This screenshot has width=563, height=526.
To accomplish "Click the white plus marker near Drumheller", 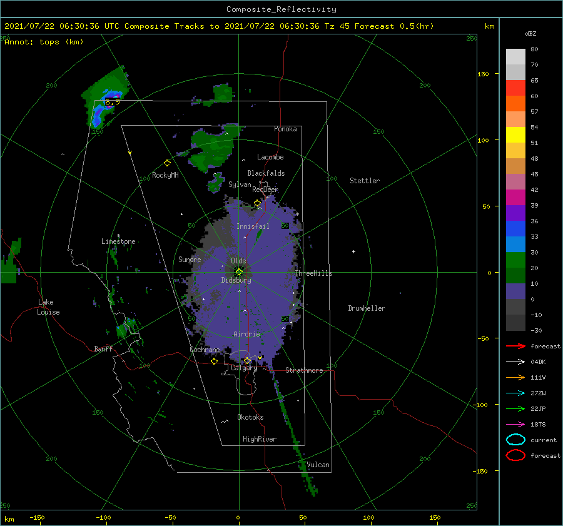I will tap(353, 251).
